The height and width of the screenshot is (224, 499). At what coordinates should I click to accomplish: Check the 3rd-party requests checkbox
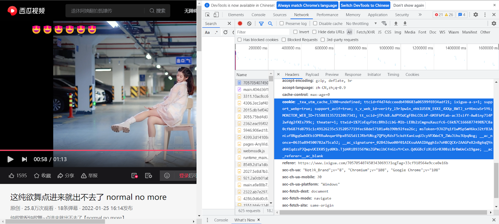(x=322, y=40)
